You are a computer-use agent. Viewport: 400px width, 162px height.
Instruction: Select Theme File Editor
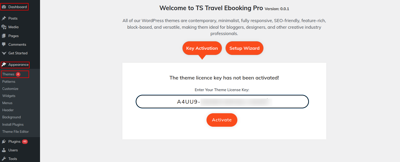[16, 132]
